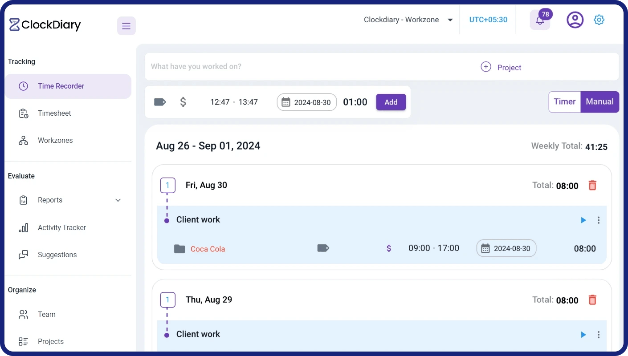Click the Timesheet clipboard icon
Screen dimensions: 628x356
coord(23,113)
